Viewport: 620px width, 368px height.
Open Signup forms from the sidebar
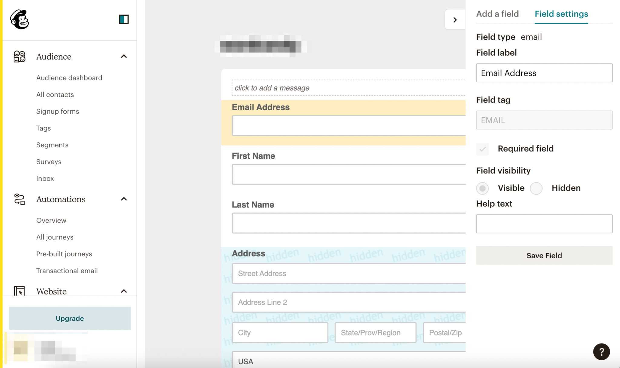(x=58, y=111)
